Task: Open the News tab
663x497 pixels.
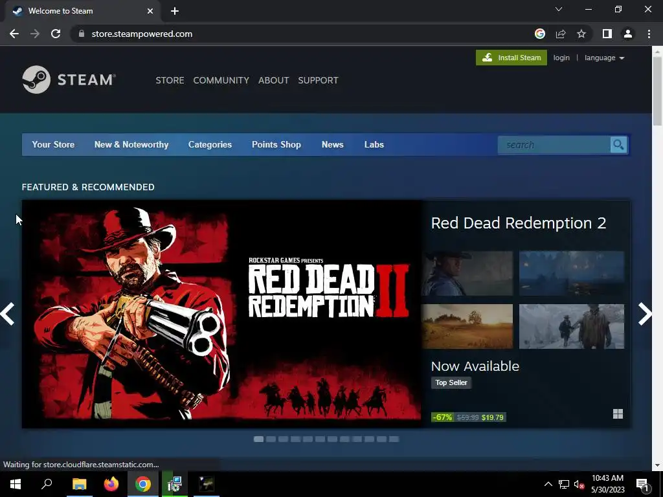Action: [333, 144]
